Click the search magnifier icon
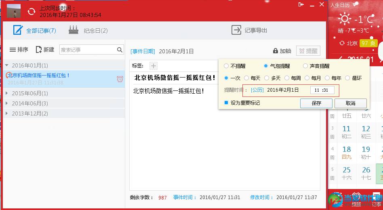The width and height of the screenshot is (383, 210). click(120, 50)
